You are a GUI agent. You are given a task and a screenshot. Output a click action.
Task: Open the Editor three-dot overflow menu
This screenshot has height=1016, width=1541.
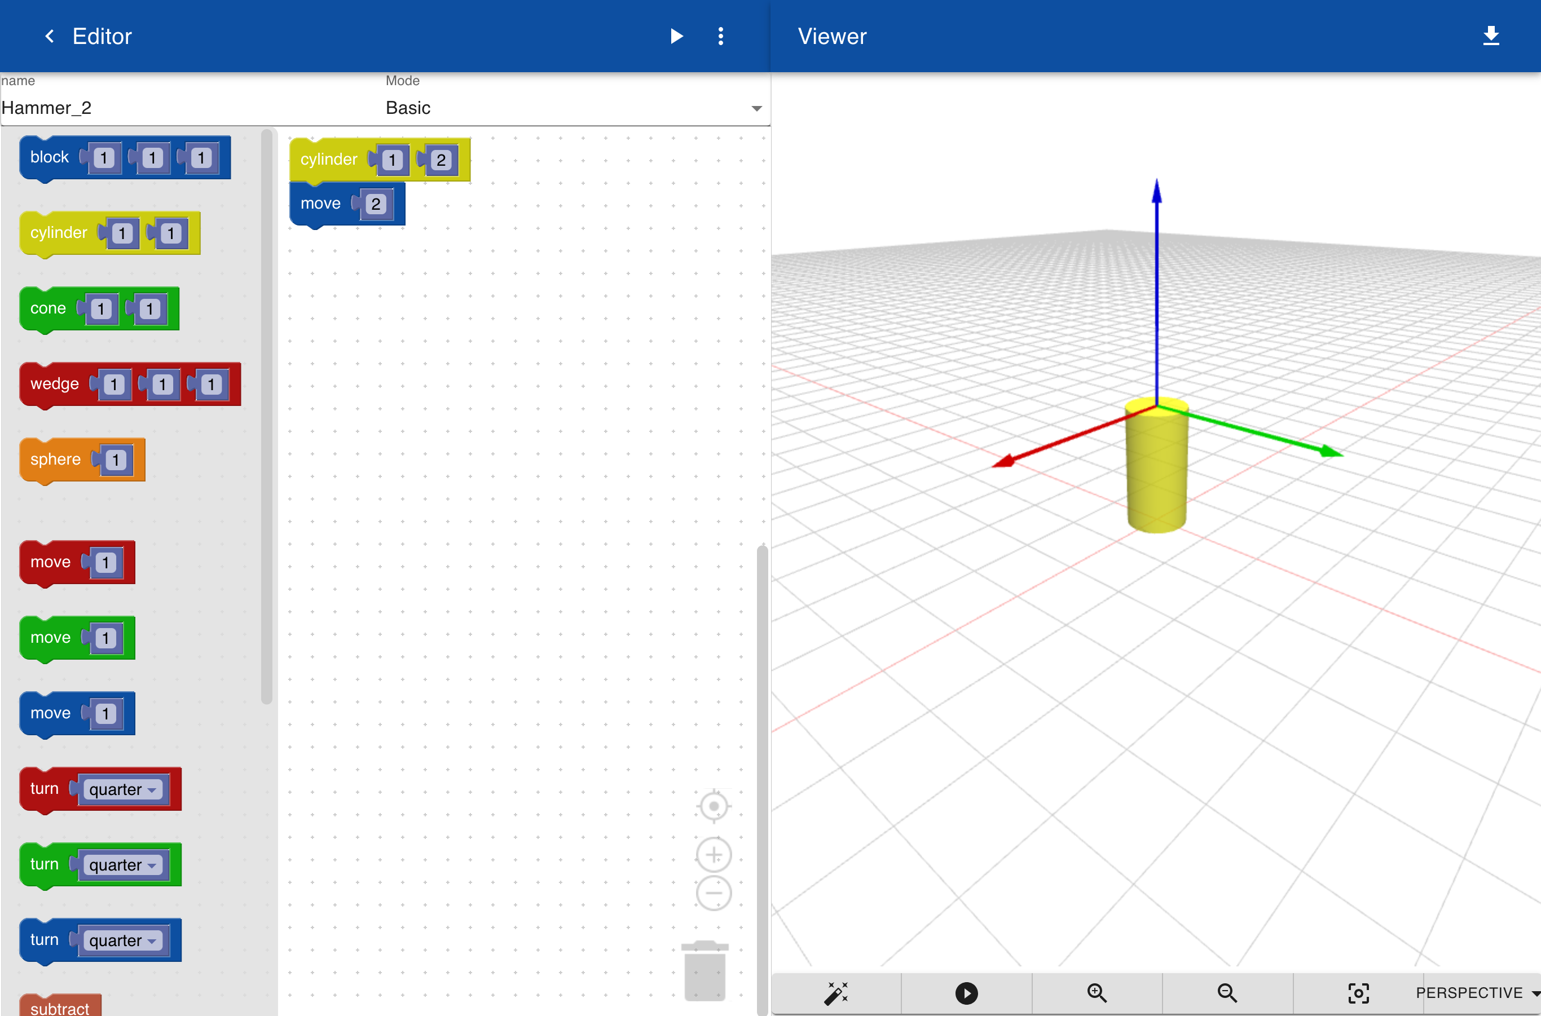[720, 36]
